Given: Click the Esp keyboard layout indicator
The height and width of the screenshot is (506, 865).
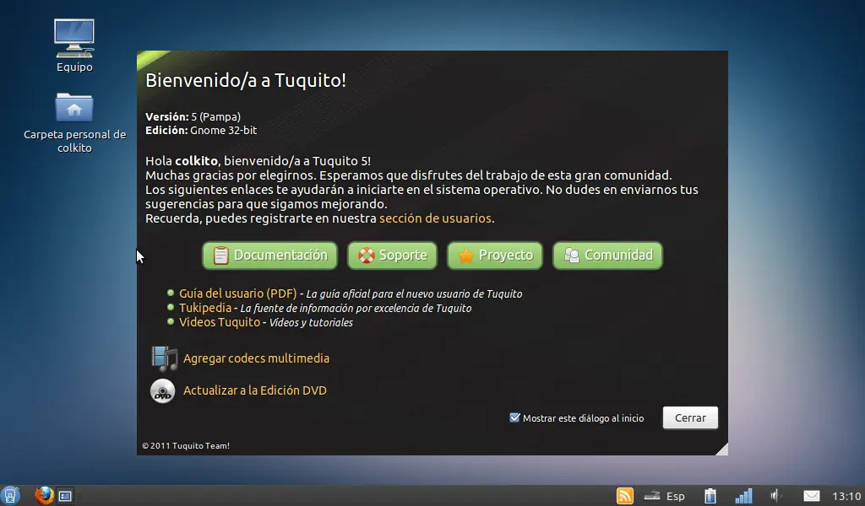Looking at the screenshot, I should pos(675,497).
